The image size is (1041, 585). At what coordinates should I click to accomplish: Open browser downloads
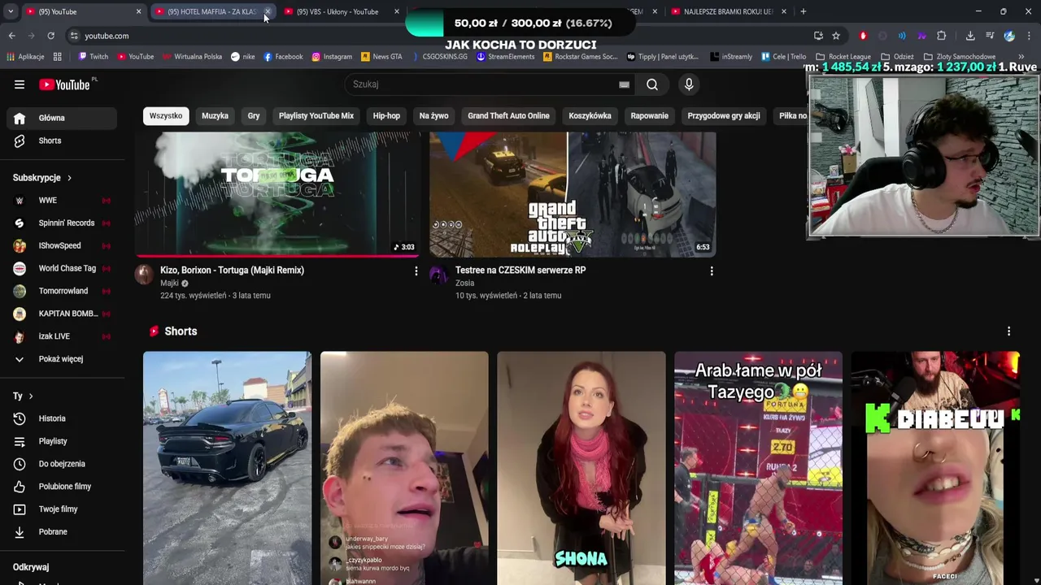pos(970,36)
